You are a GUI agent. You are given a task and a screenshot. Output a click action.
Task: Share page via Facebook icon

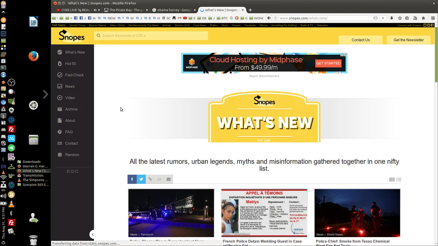(x=132, y=179)
